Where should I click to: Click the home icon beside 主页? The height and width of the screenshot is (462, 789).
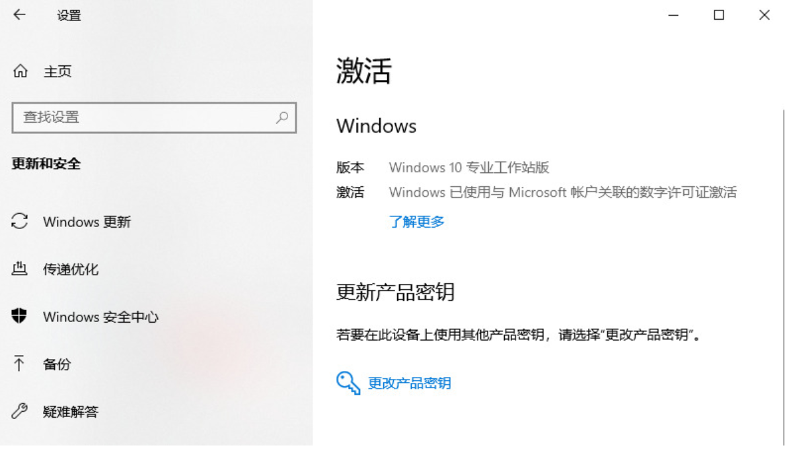tap(20, 71)
